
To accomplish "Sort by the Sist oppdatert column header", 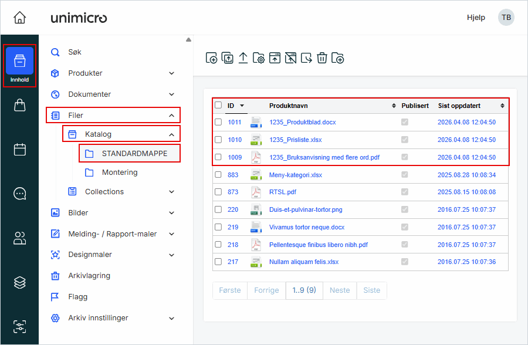I will pyautogui.click(x=459, y=106).
